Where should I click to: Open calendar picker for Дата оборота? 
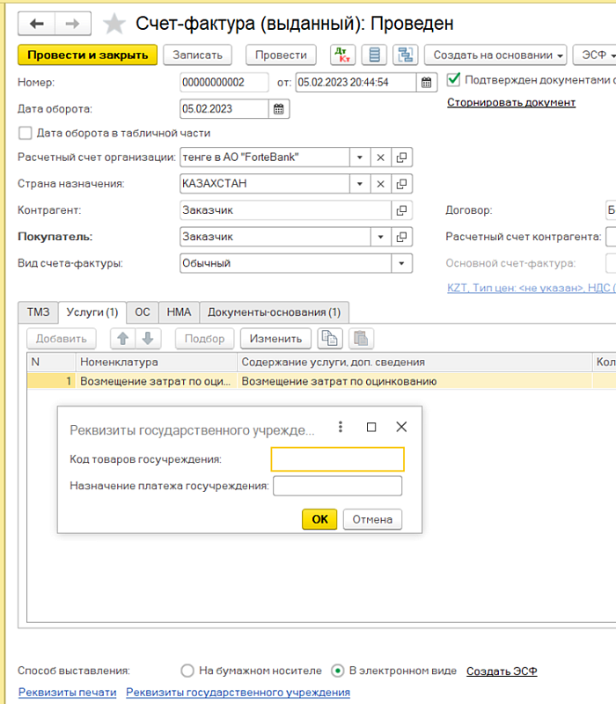coord(279,109)
